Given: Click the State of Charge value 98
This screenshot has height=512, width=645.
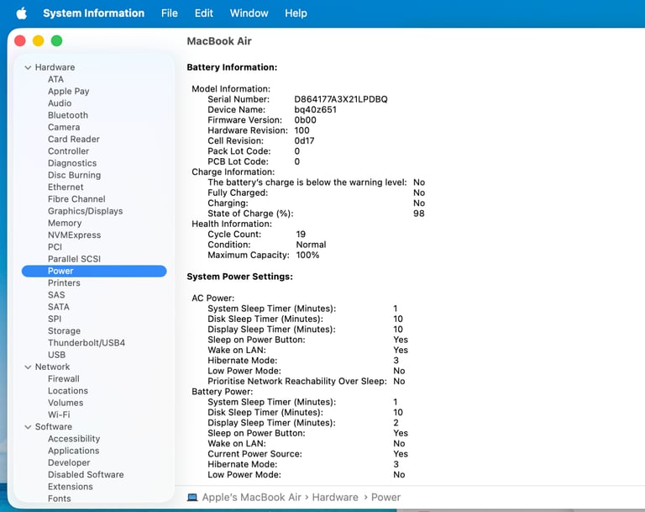Looking at the screenshot, I should tap(419, 214).
